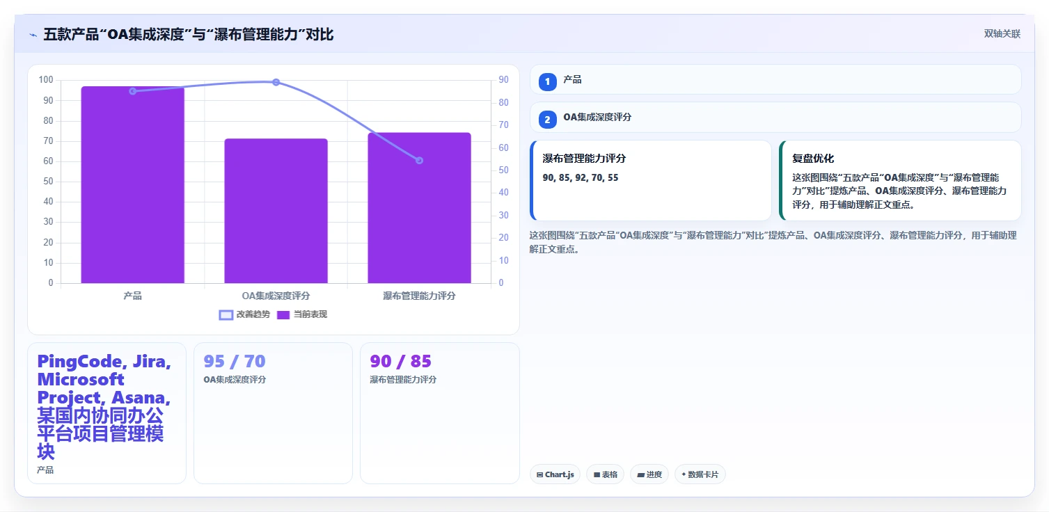
Task: Select the purple bar above the 产品 axis label
Action: (x=132, y=185)
